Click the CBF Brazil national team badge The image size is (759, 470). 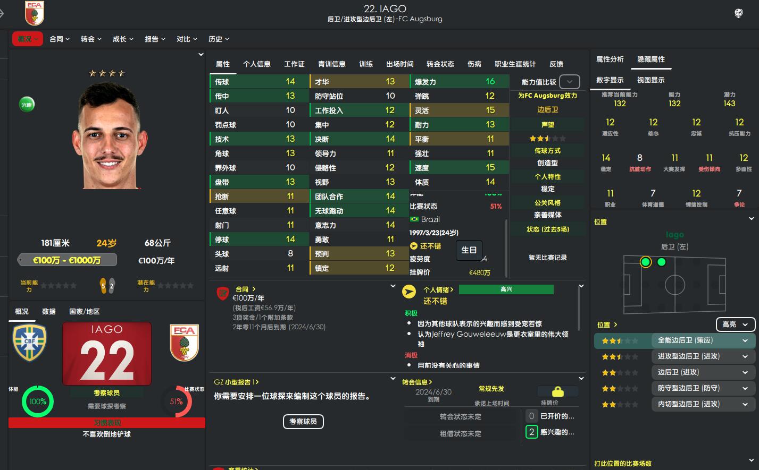click(x=29, y=343)
